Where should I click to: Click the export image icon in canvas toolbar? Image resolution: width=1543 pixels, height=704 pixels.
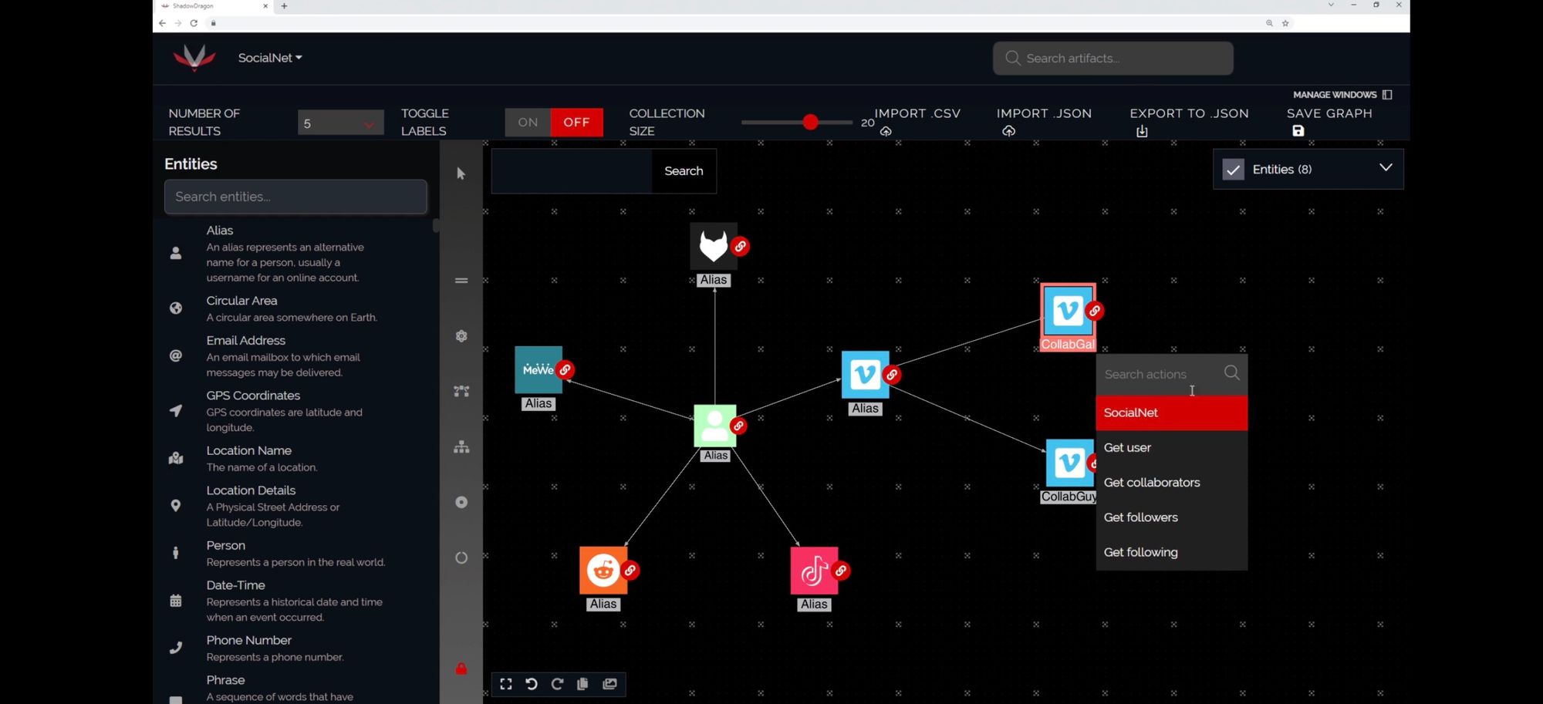point(609,684)
